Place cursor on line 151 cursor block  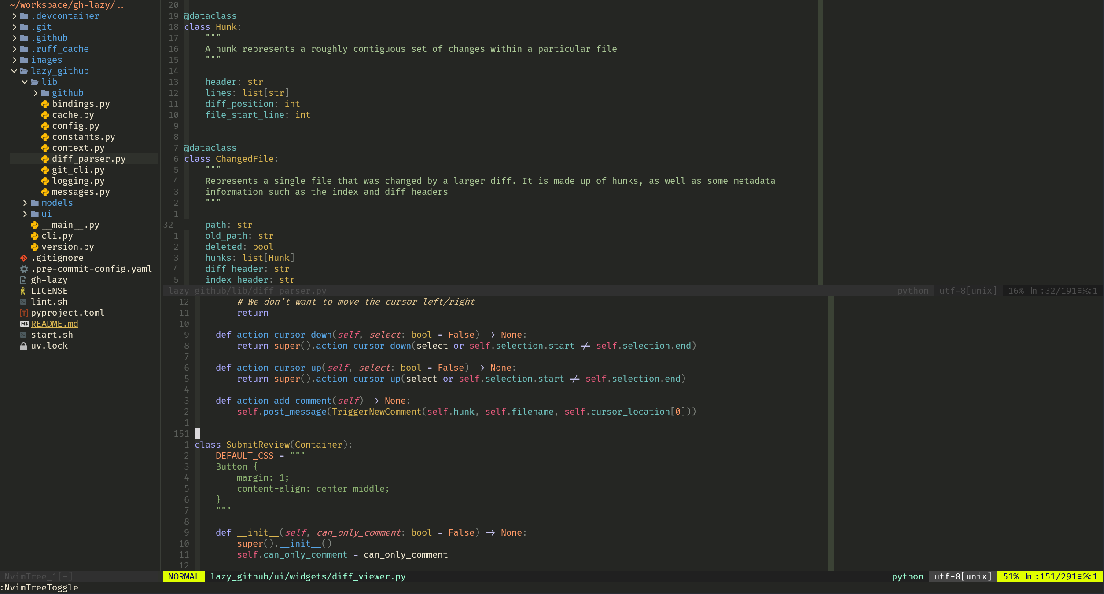197,434
